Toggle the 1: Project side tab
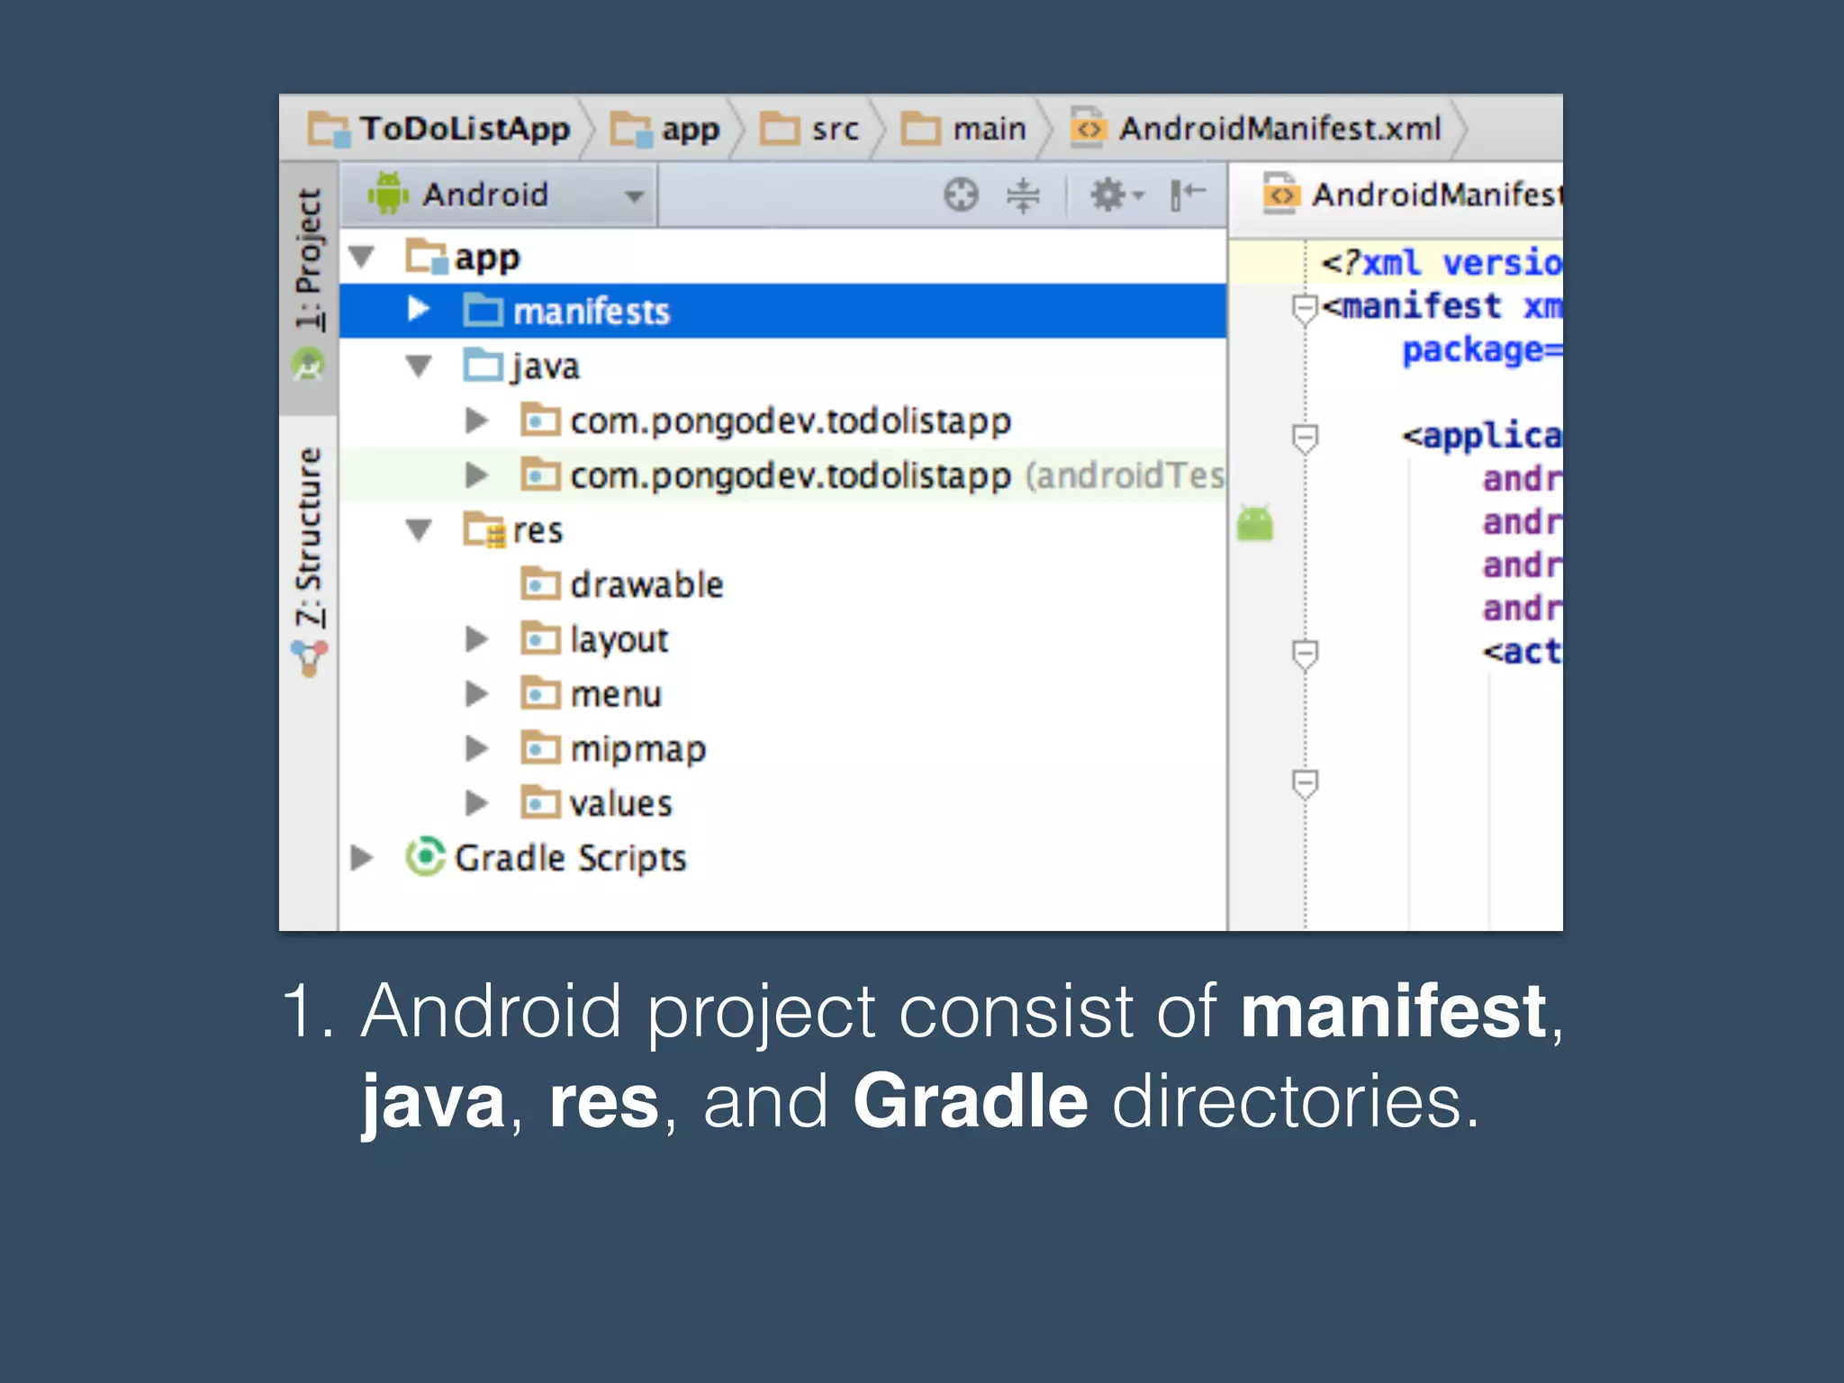Viewport: 1844px width, 1383px height. tap(309, 288)
